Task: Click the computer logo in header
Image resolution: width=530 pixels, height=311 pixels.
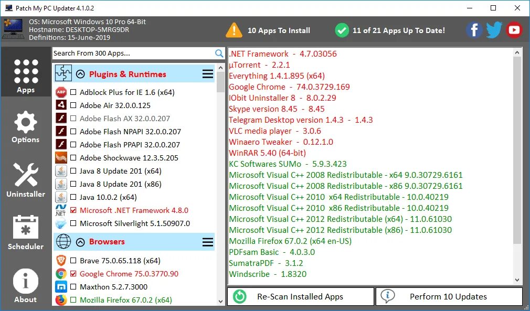Action: coord(14,29)
